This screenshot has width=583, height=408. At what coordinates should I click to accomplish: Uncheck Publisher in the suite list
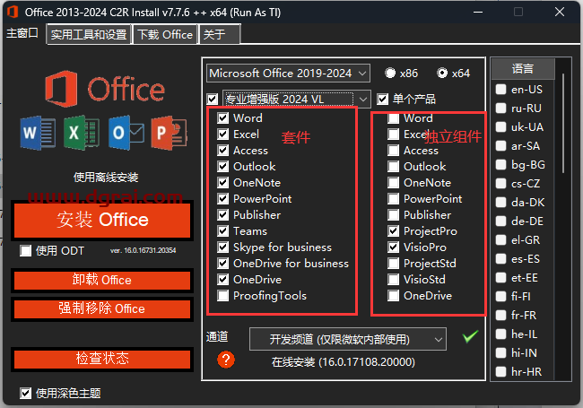222,215
